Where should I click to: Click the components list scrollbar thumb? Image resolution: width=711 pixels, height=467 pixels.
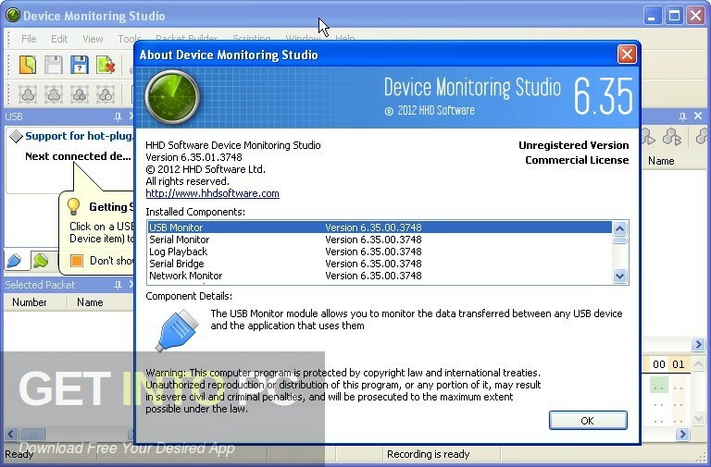[x=620, y=240]
